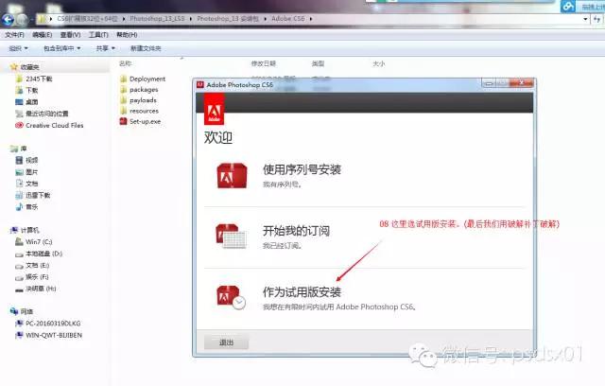The image size is (605, 386).
Task: Click the 2345下载 folder icon
Action: (x=19, y=79)
